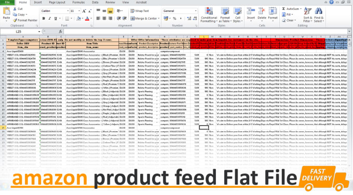Apply borders using the Borders icon
This screenshot has width=353, height=195.
67,19
